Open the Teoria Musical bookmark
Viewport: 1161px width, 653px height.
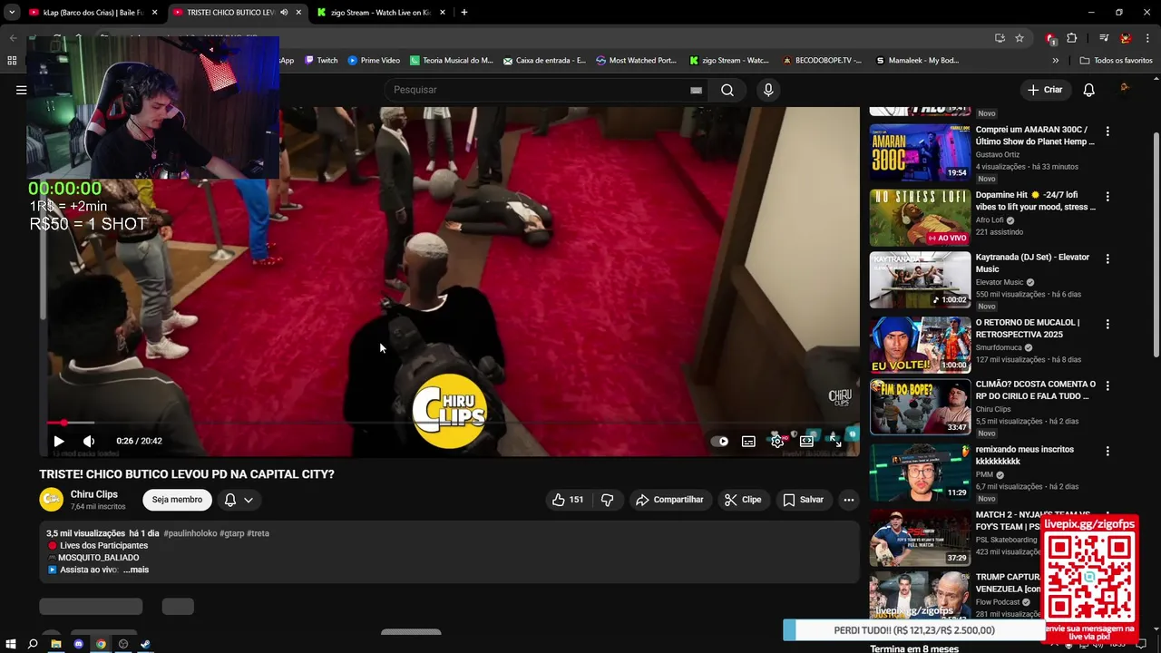click(x=452, y=61)
